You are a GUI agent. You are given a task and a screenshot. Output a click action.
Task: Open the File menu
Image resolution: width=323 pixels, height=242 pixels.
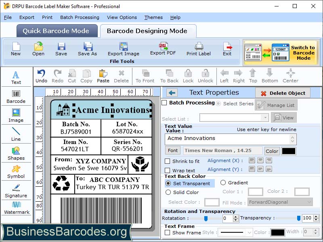pyautogui.click(x=8, y=17)
